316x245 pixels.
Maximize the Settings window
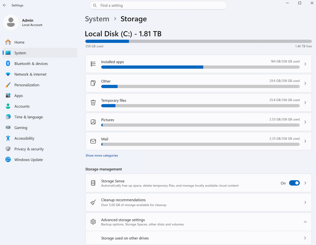point(300,3)
